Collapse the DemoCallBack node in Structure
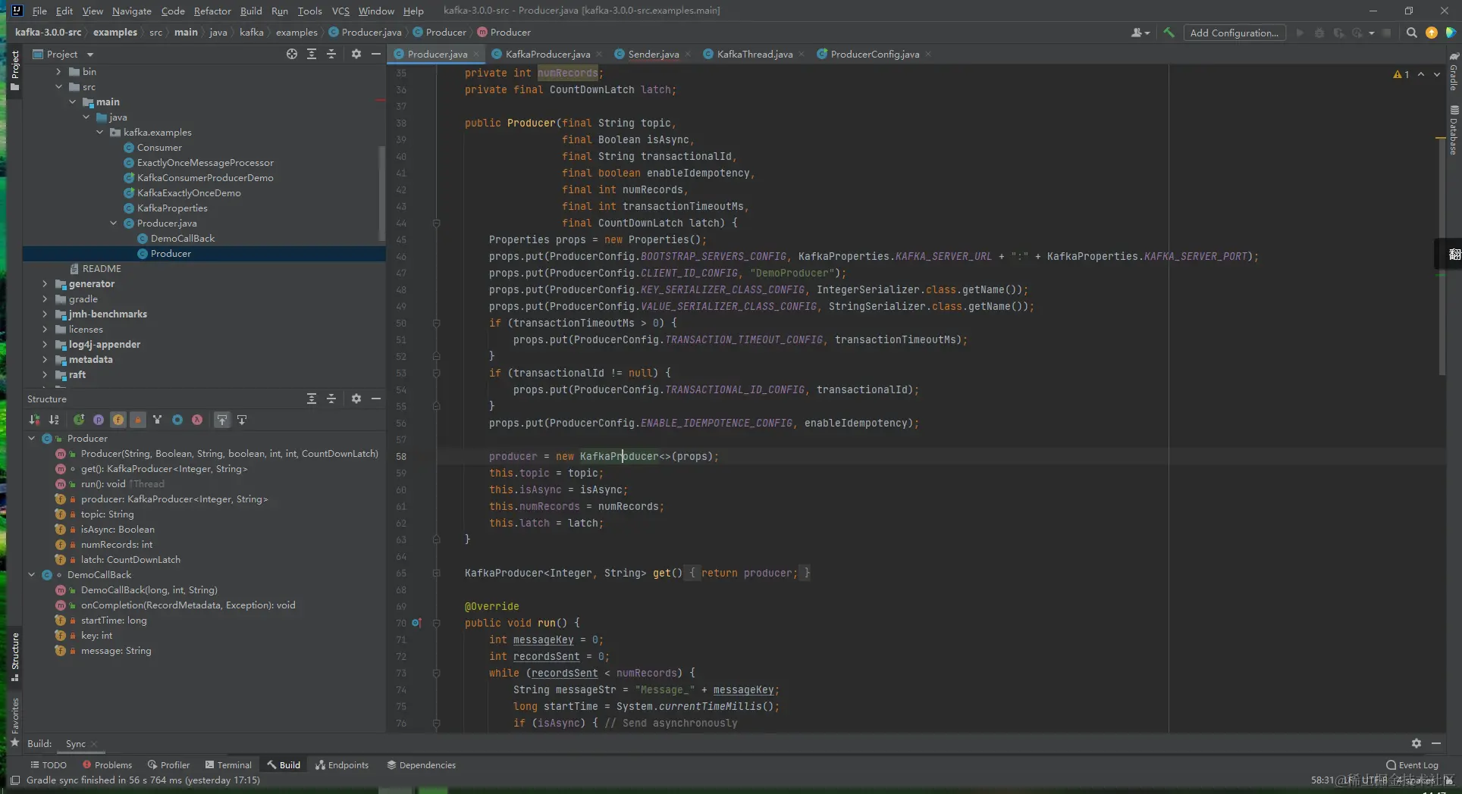Viewport: 1462px width, 794px height. click(32, 575)
